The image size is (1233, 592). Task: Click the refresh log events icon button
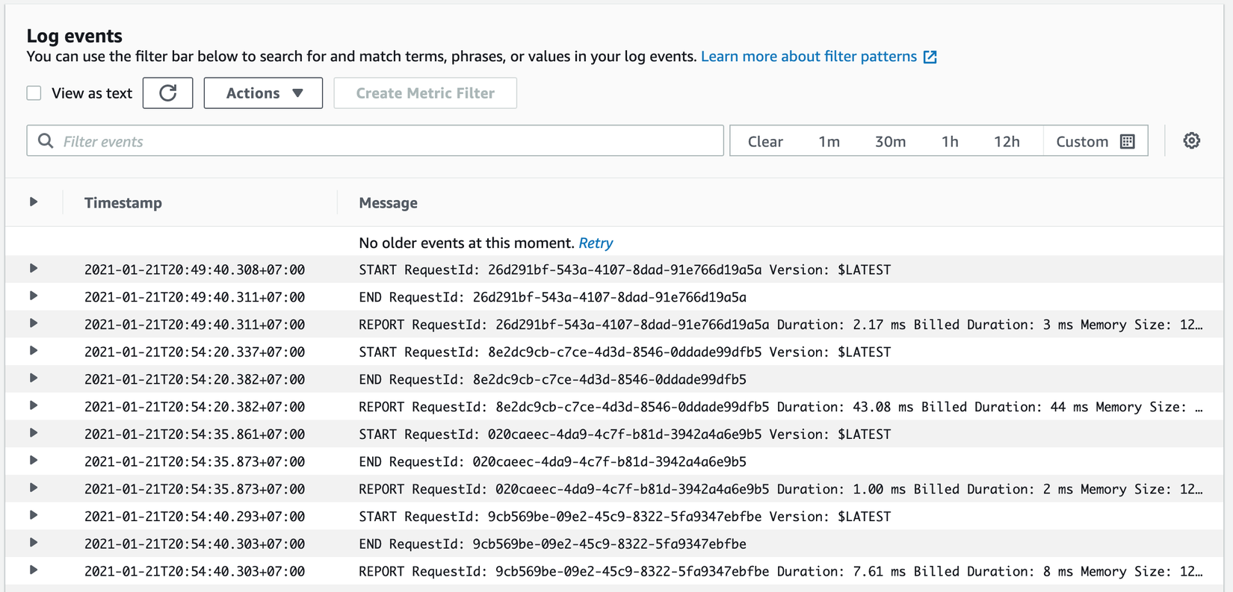pyautogui.click(x=167, y=93)
